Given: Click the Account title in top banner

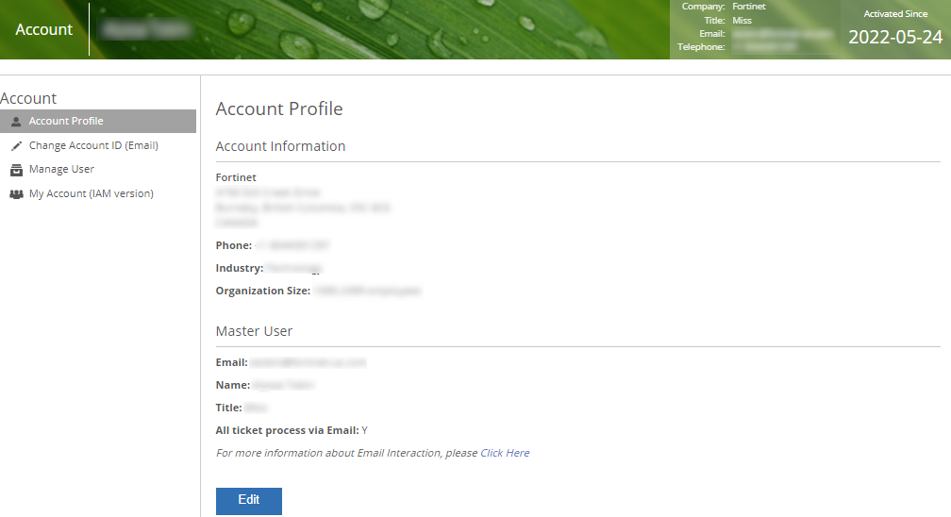Looking at the screenshot, I should pyautogui.click(x=44, y=30).
